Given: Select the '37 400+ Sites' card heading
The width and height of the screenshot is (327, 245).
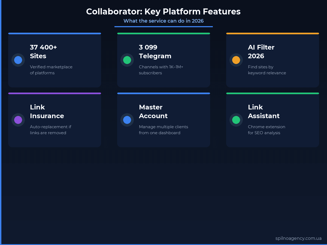Looking at the screenshot, I should [x=43, y=52].
